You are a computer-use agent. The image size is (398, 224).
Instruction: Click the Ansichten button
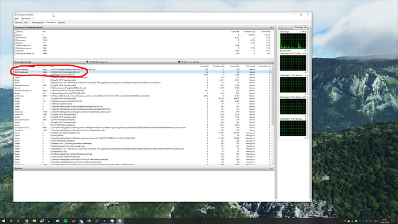pyautogui.click(x=299, y=28)
